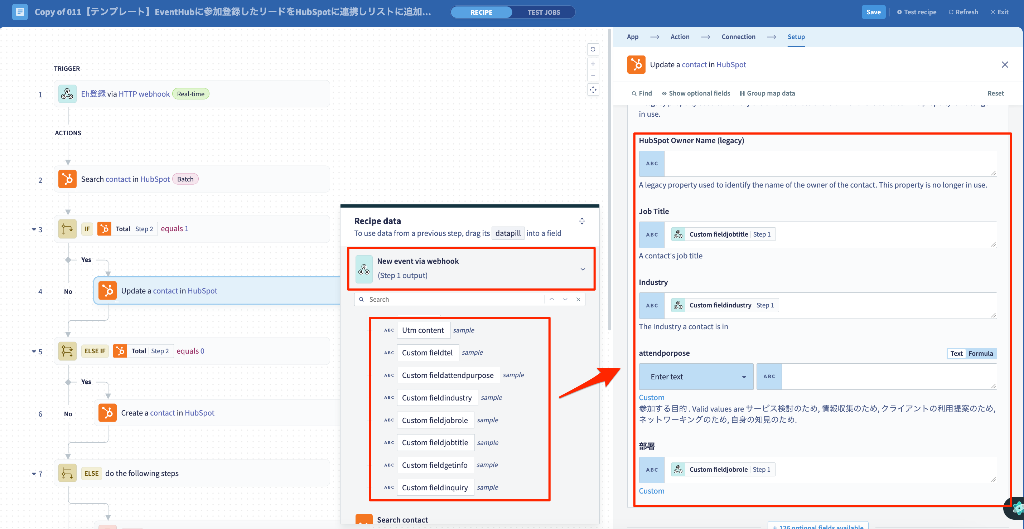1024x529 pixels.
Task: Click the IF condition branch icon in step 3
Action: point(67,229)
